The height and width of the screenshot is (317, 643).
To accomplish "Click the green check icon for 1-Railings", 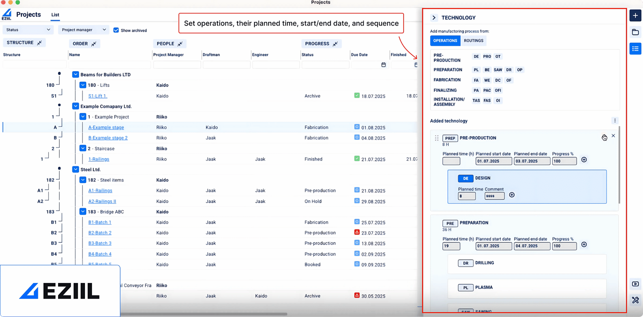I will (x=357, y=158).
